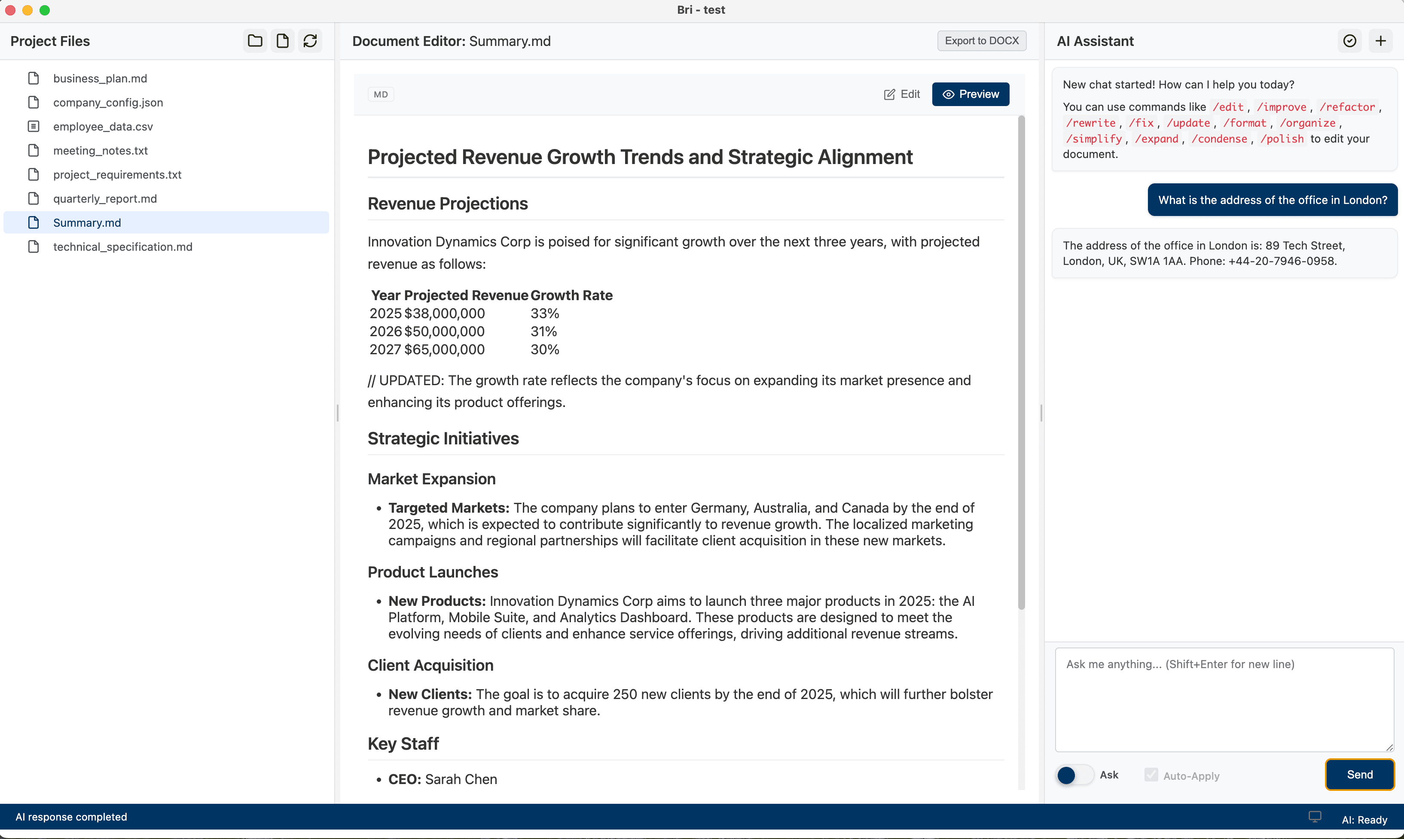Image resolution: width=1404 pixels, height=839 pixels.
Task: Click Export to DOCX button
Action: tap(981, 41)
